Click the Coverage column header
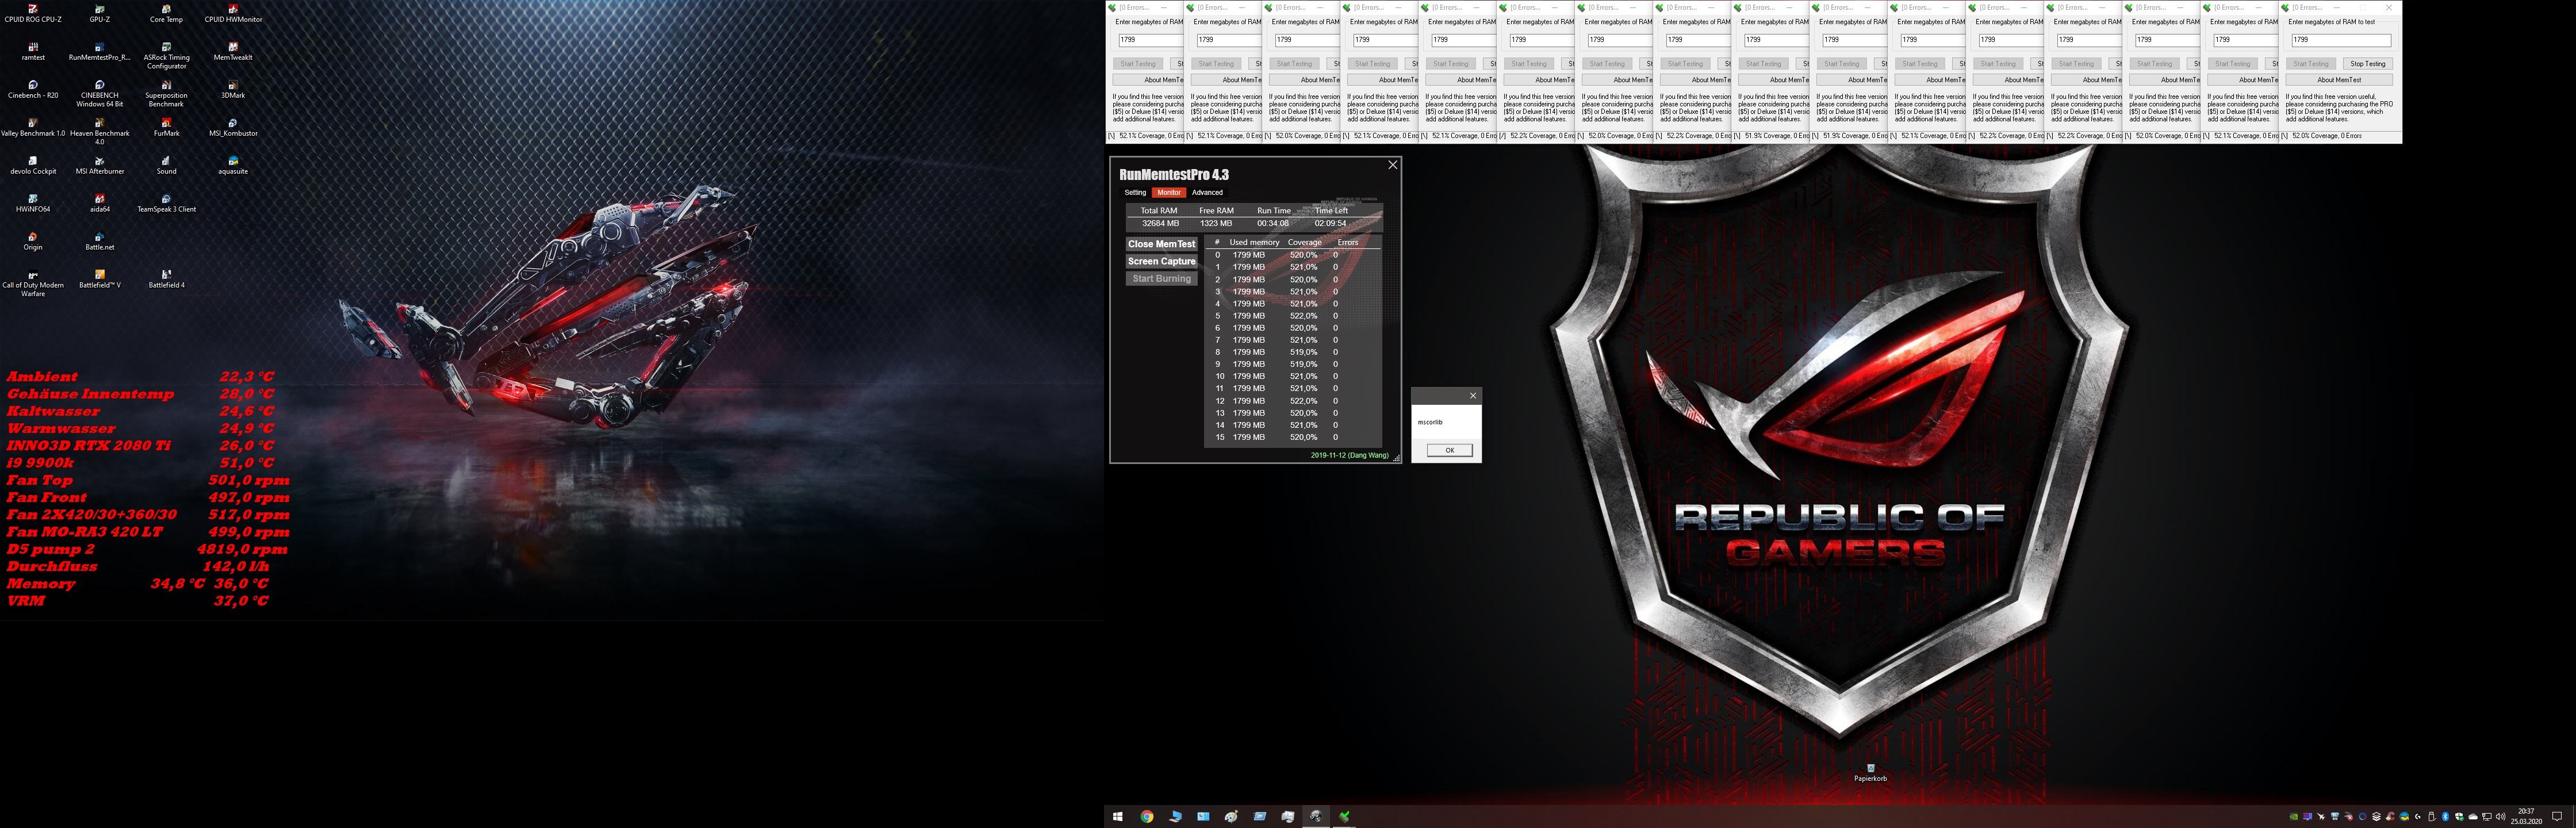 1304,242
